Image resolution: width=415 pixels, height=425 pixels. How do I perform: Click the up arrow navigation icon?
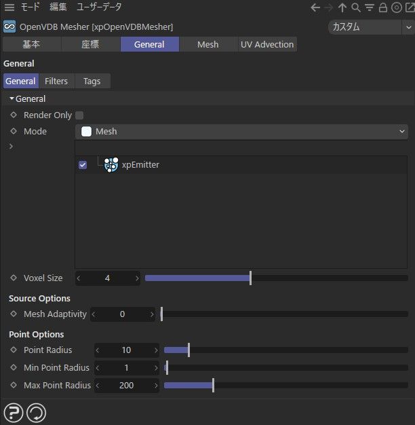[342, 7]
